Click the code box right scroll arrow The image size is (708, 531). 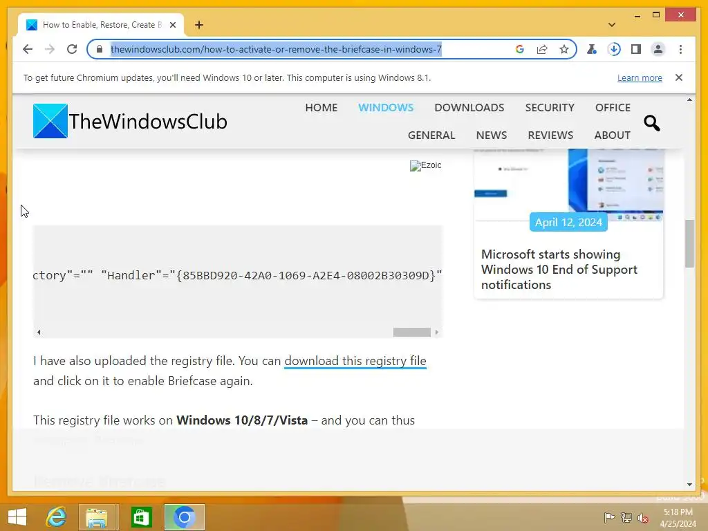(437, 333)
